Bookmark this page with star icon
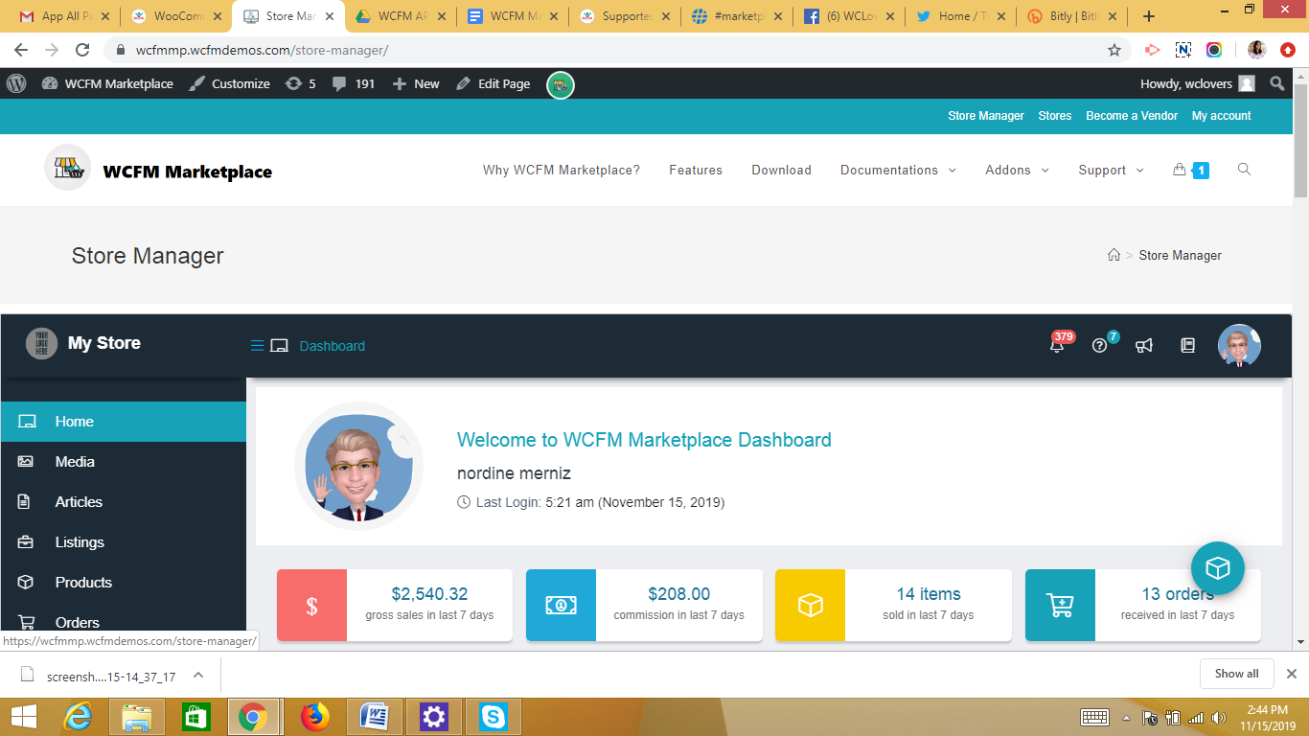The image size is (1309, 736). coord(1114,50)
